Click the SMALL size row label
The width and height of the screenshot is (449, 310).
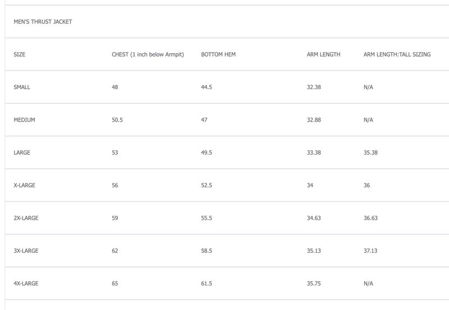(22, 87)
